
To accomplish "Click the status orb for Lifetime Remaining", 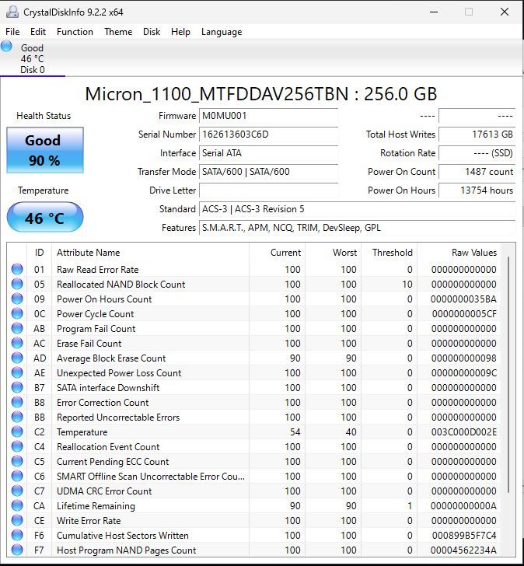I will click(x=17, y=505).
